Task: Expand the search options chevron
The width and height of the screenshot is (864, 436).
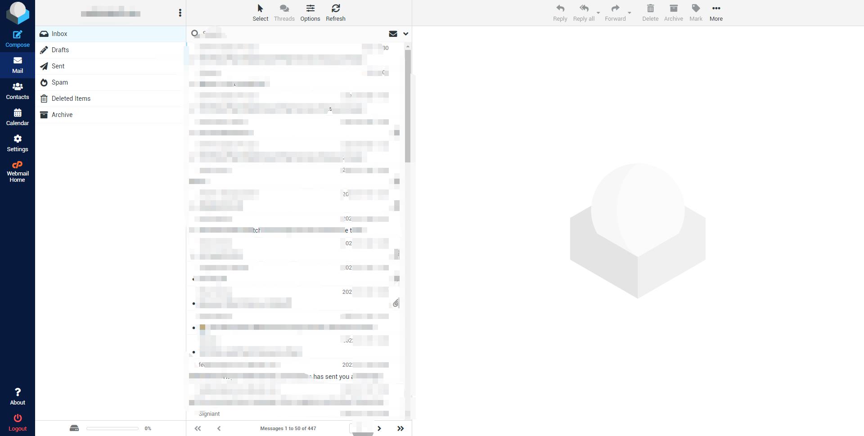Action: pyautogui.click(x=405, y=34)
